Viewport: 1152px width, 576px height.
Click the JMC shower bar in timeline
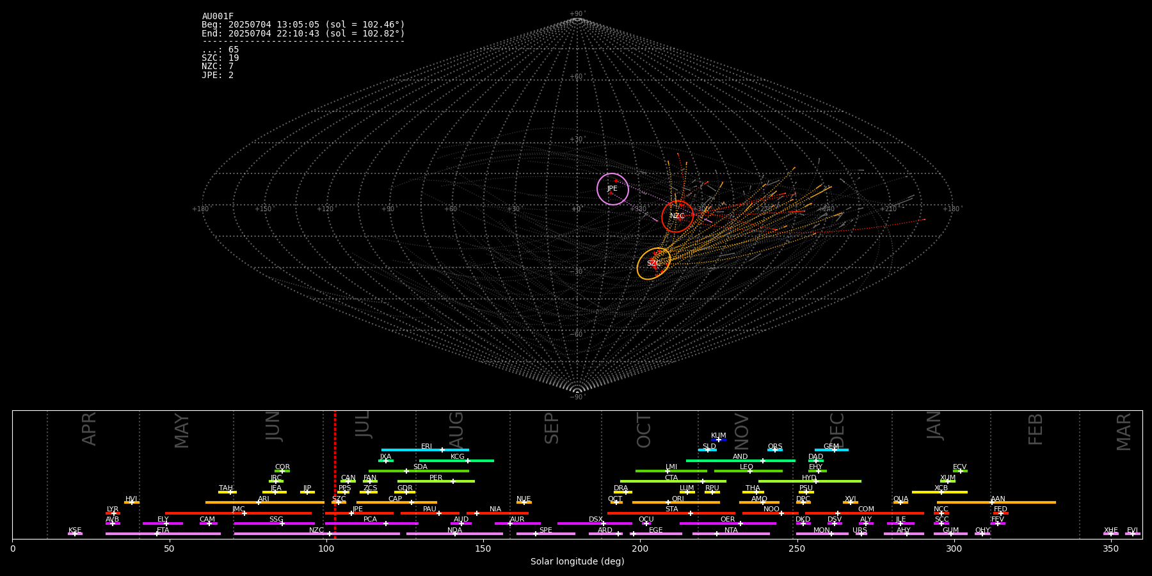tap(239, 513)
